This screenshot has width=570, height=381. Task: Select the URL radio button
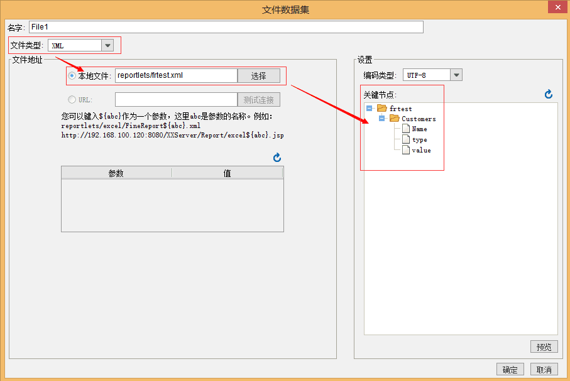(72, 100)
